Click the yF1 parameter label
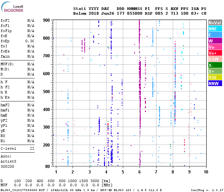Screen dimensions: 224x192 [x=4, y=126]
